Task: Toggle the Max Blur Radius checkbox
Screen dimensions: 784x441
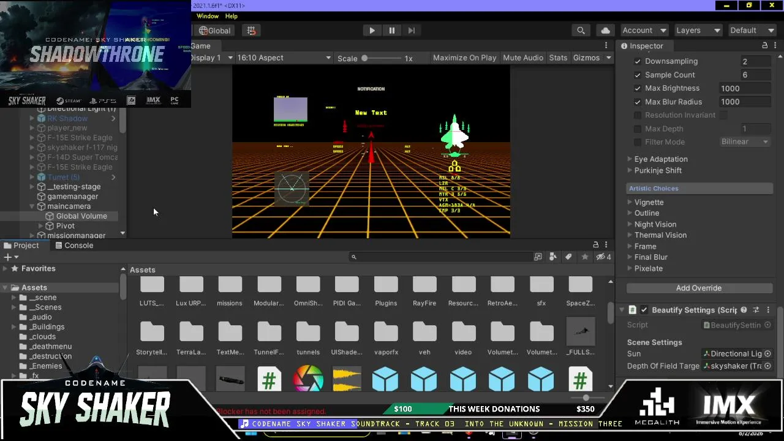Action: click(x=638, y=102)
